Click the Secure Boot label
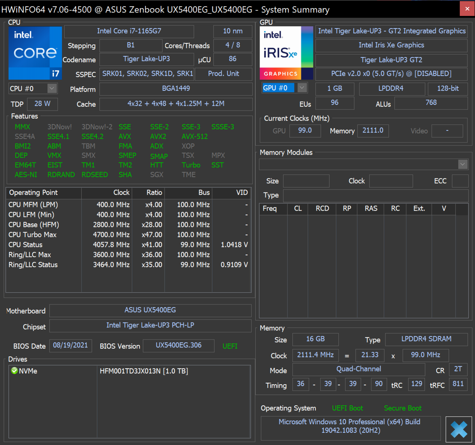This screenshot has height=445, width=475. pyautogui.click(x=403, y=408)
